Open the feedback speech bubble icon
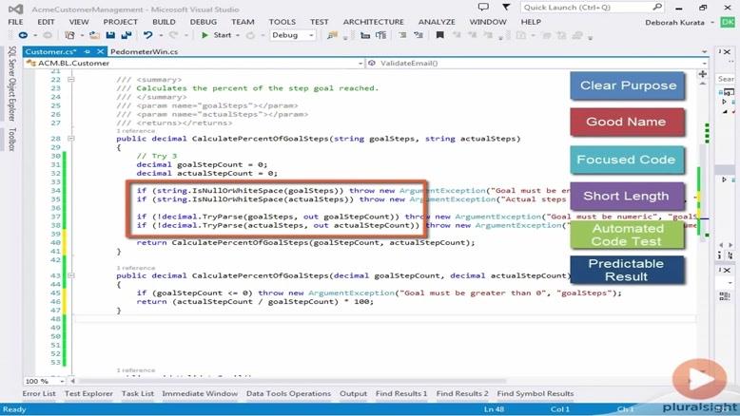Viewport: 740px width, 416px height. 483,7
